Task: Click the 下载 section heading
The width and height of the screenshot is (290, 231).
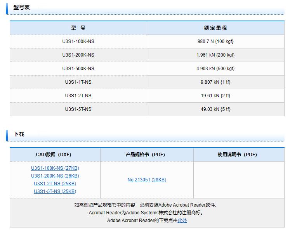Action: coord(19,134)
